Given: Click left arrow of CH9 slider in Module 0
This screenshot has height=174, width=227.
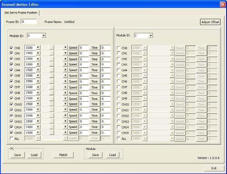Looking at the screenshot, I should (38, 99).
